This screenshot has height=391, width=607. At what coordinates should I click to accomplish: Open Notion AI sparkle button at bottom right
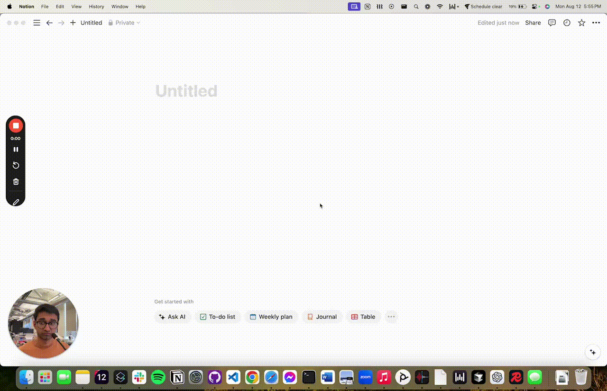(592, 352)
